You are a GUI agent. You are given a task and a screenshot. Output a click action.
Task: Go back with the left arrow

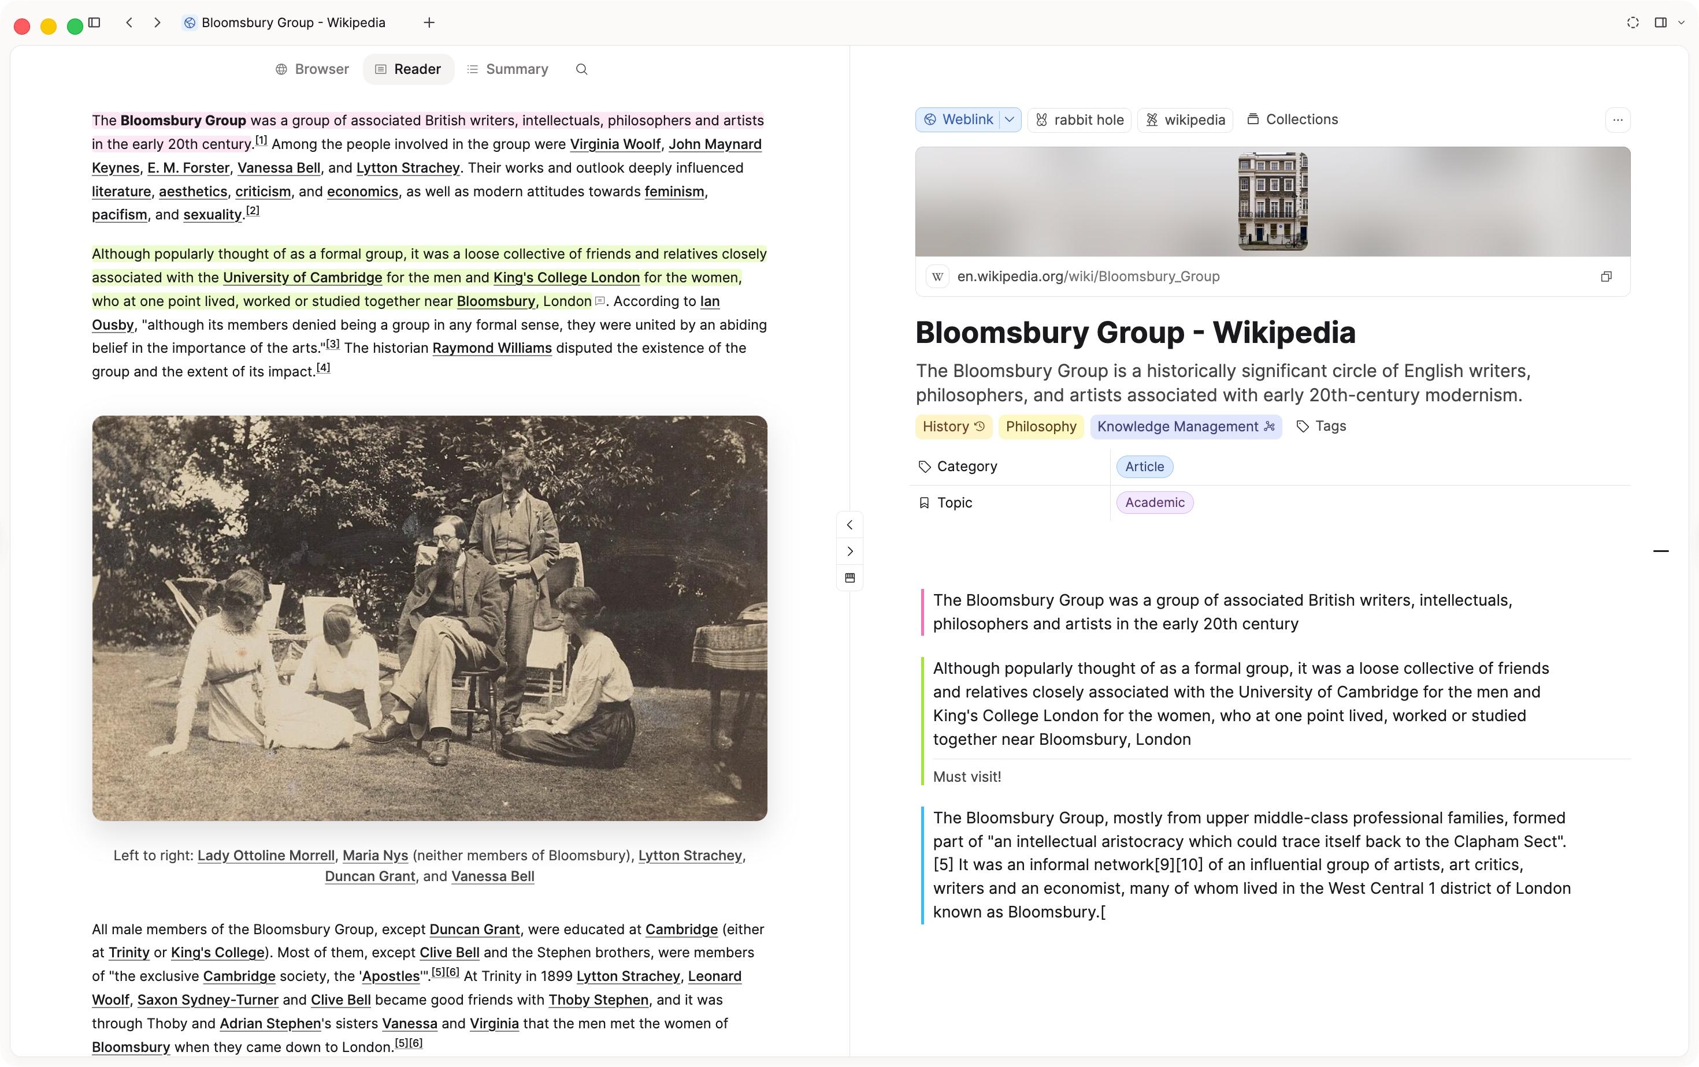coord(129,23)
